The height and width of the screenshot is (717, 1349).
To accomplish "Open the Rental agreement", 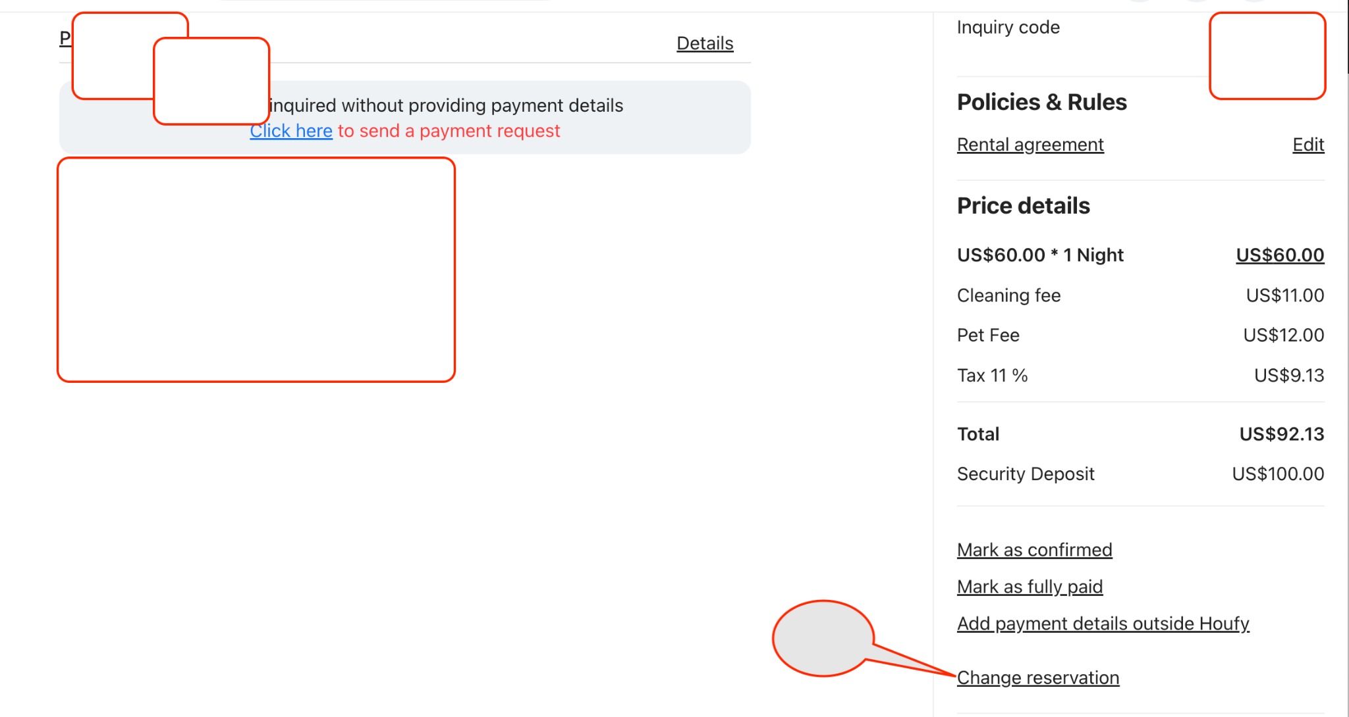I will pyautogui.click(x=1030, y=144).
